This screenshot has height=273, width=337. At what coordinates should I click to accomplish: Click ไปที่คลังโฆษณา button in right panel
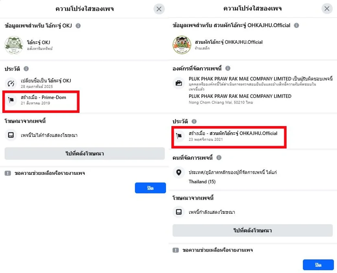coord(252,230)
